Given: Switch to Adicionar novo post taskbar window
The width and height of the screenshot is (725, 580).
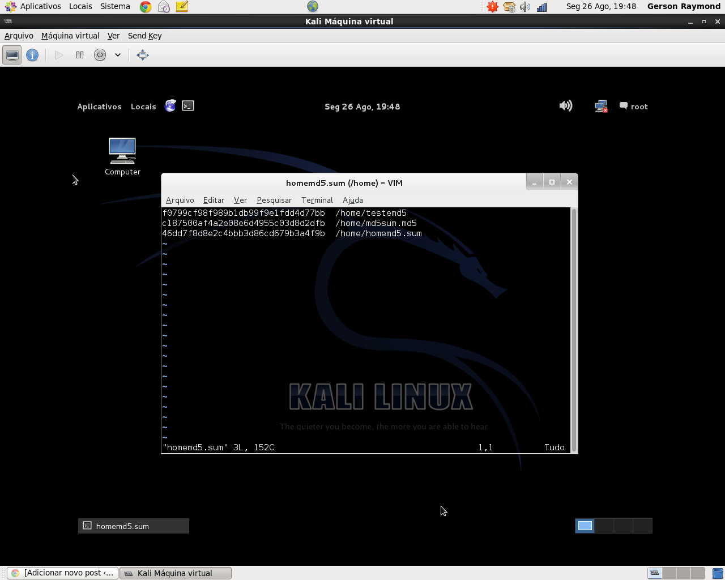Looking at the screenshot, I should (63, 573).
